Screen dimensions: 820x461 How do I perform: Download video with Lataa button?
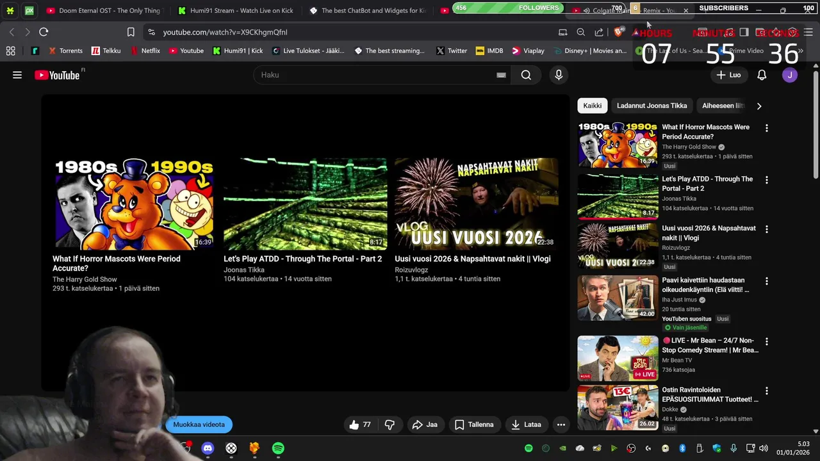[x=526, y=425]
